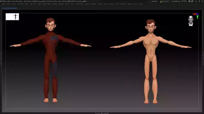Open the Stroke menu

coord(106,4)
